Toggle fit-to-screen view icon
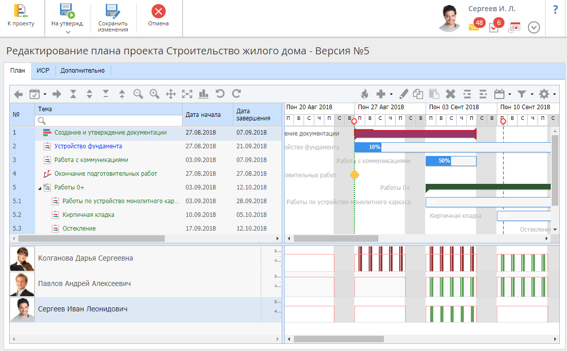 pos(187,94)
